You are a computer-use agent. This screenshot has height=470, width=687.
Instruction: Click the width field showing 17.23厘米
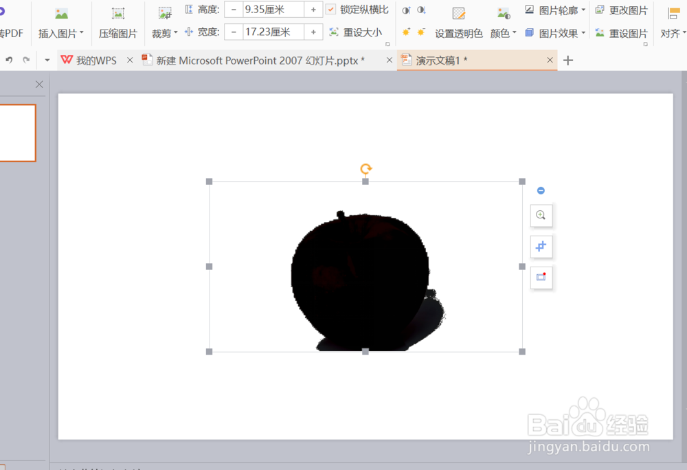click(273, 32)
